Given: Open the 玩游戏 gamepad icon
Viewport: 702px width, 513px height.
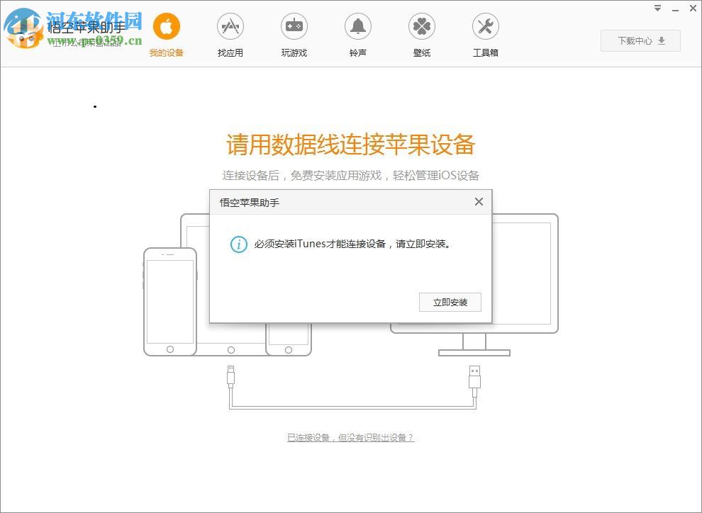Looking at the screenshot, I should coord(294,26).
